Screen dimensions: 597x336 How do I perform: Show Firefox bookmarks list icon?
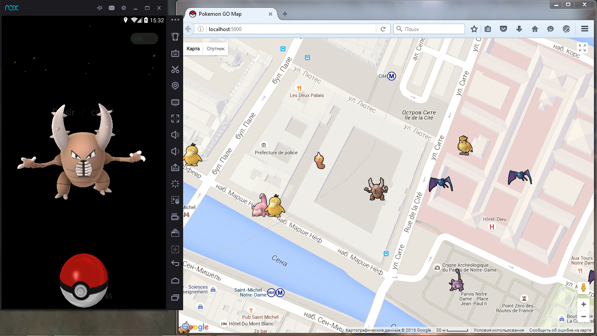click(x=488, y=29)
